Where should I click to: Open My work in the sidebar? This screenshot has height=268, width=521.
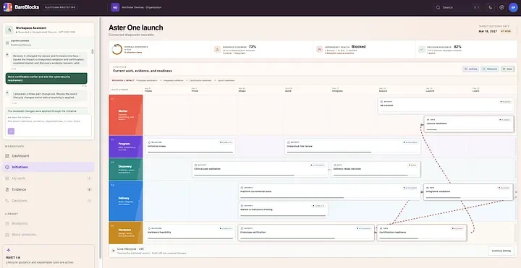(48, 178)
